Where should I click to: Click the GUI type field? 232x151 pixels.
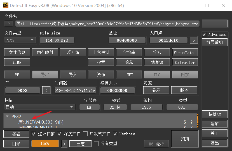182,107
